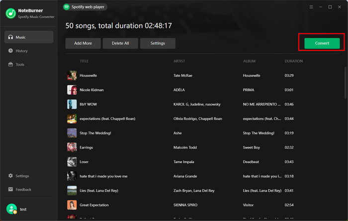Switch to Spotify web player button
348x221 pixels.
[x=85, y=7]
